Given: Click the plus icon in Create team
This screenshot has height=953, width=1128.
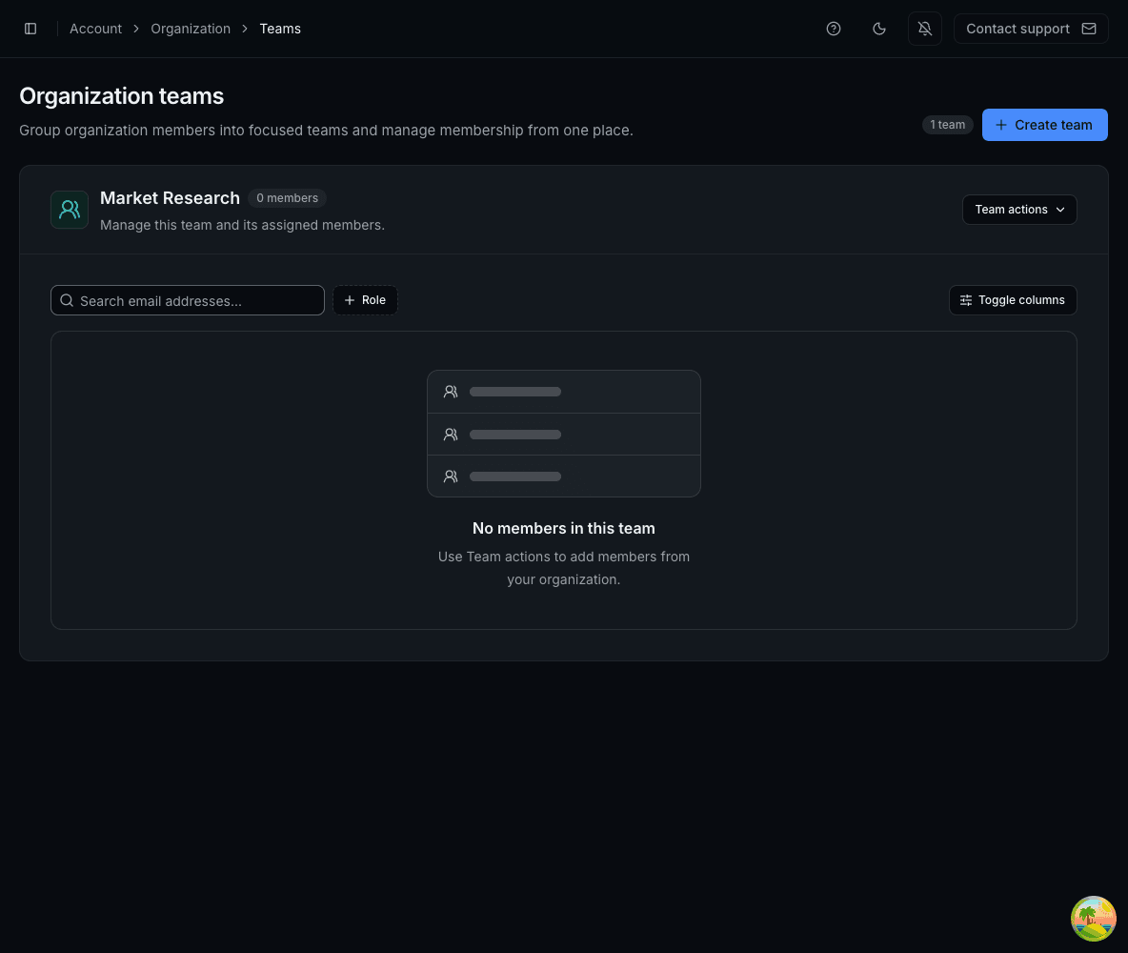Looking at the screenshot, I should pos(1000,125).
